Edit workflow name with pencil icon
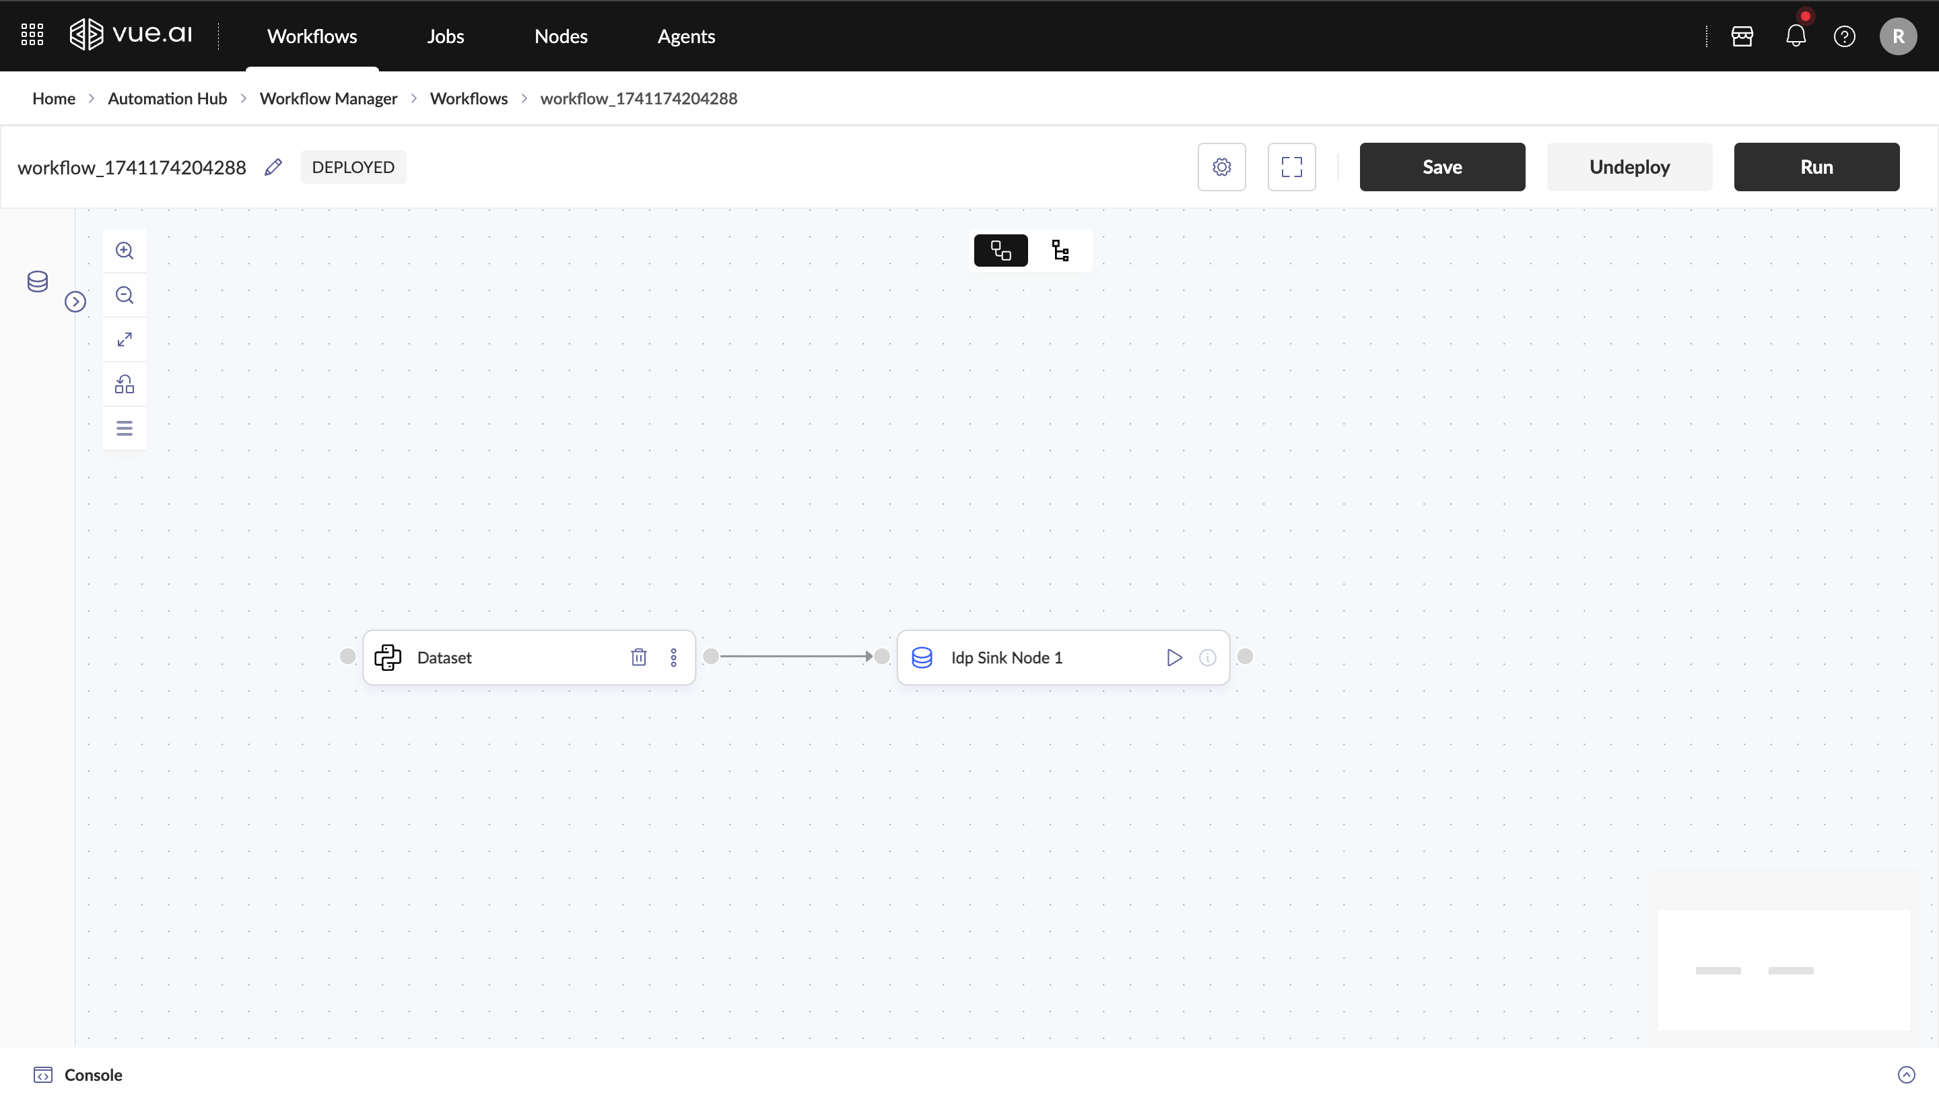 tap(273, 167)
